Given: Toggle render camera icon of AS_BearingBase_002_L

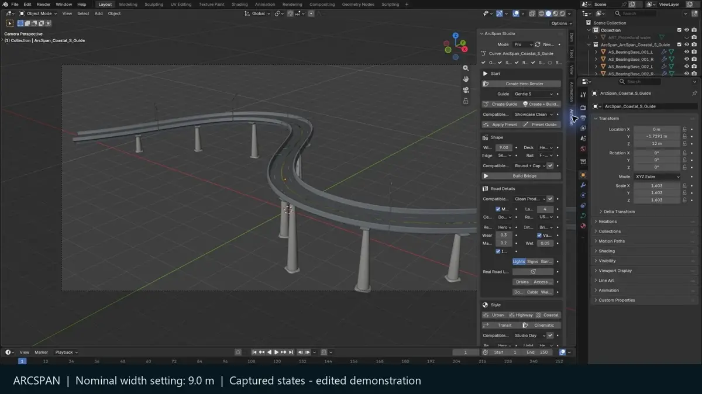Looking at the screenshot, I should 694,67.
